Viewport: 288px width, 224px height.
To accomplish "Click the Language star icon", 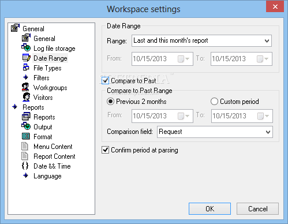I will (25, 176).
